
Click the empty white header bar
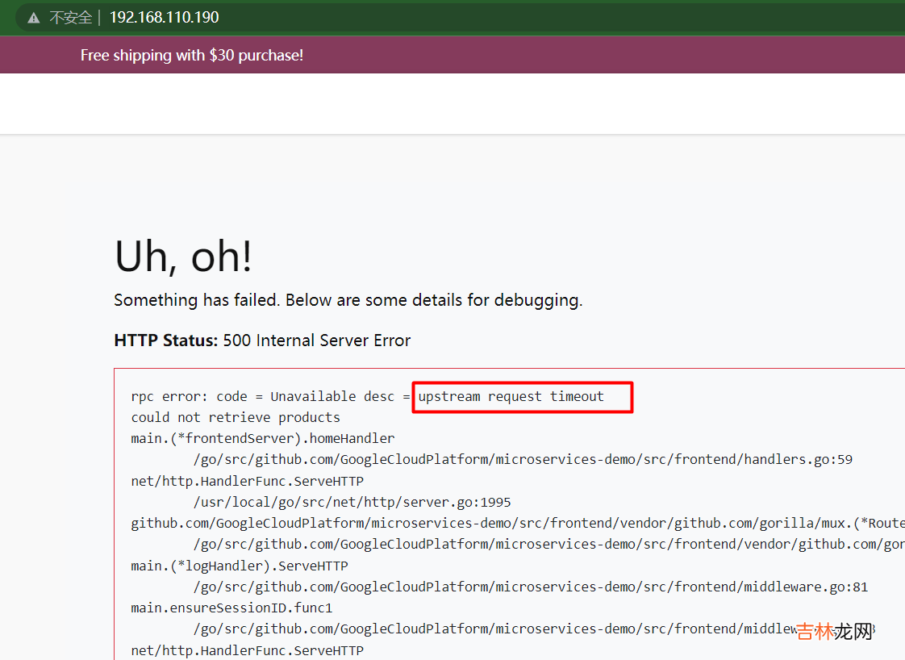point(452,103)
